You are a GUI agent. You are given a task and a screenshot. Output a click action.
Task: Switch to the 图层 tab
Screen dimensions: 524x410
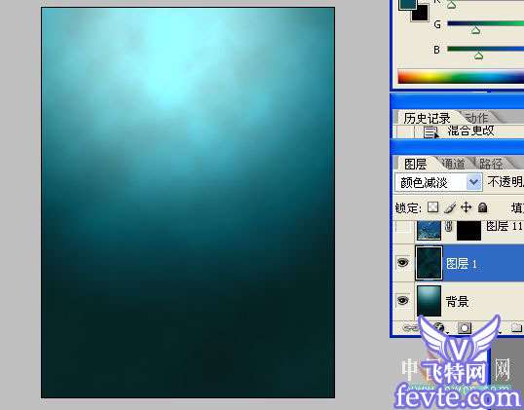coord(415,164)
